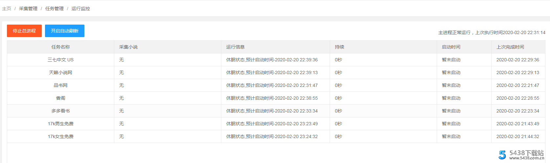This screenshot has height=163, width=550.
Task: Select the 17k女生免费 task
Action: [60, 136]
